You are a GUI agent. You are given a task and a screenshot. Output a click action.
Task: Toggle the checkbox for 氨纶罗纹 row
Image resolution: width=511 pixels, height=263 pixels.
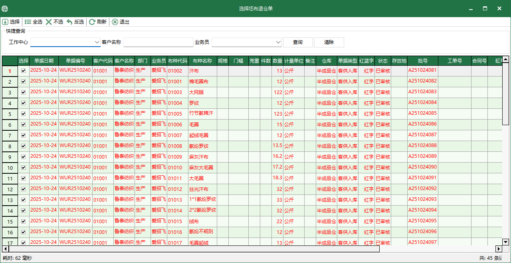[x=23, y=146]
